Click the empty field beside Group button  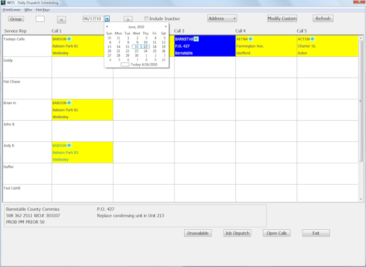[x=40, y=19]
